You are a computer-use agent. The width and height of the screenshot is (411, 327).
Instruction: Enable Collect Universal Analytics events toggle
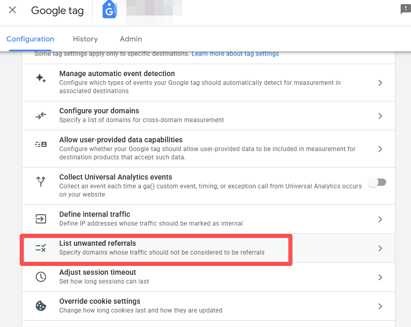[377, 182]
